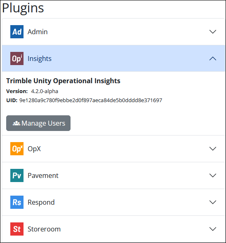Click the Storeroom plugin row label
The width and height of the screenshot is (226, 243).
pos(44,229)
